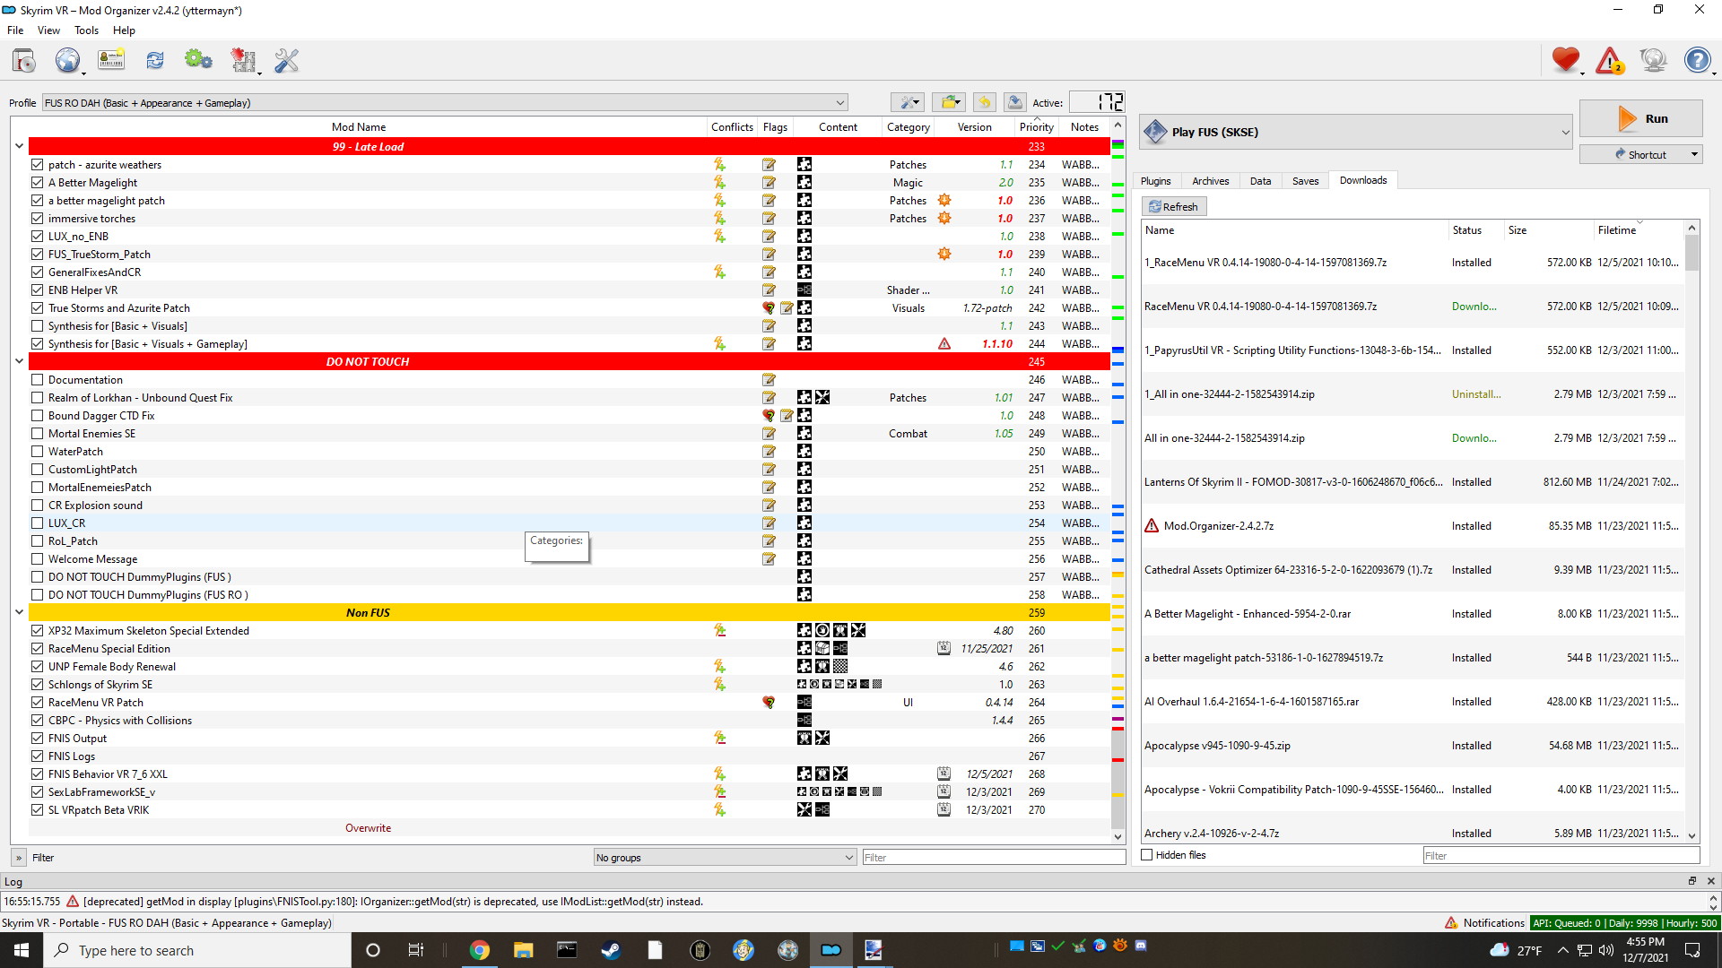Enable the Mortal Enemies SE mod checkbox
The width and height of the screenshot is (1722, 968).
coord(38,434)
